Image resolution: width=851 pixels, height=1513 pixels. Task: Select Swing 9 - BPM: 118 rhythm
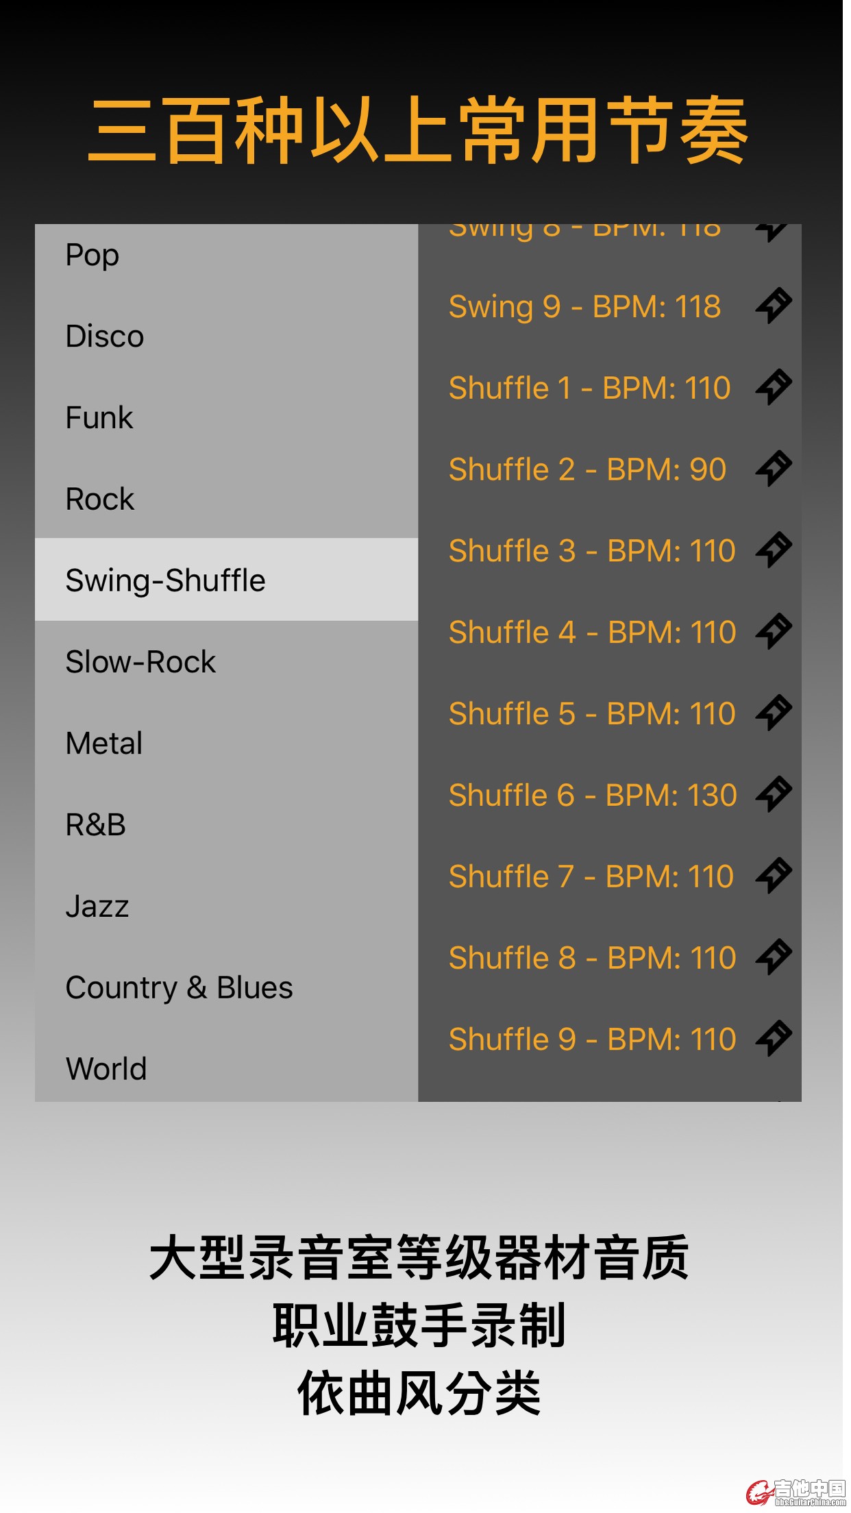click(x=584, y=306)
